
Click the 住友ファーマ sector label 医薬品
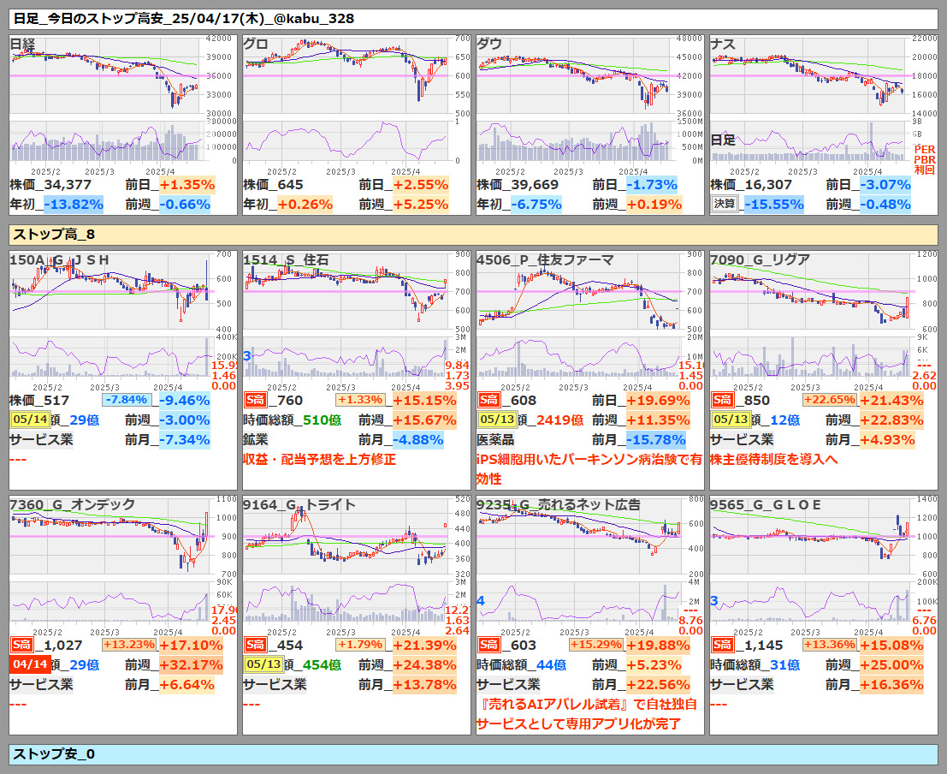pos(495,439)
